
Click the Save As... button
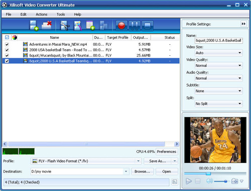pyautogui.click(x=158, y=161)
